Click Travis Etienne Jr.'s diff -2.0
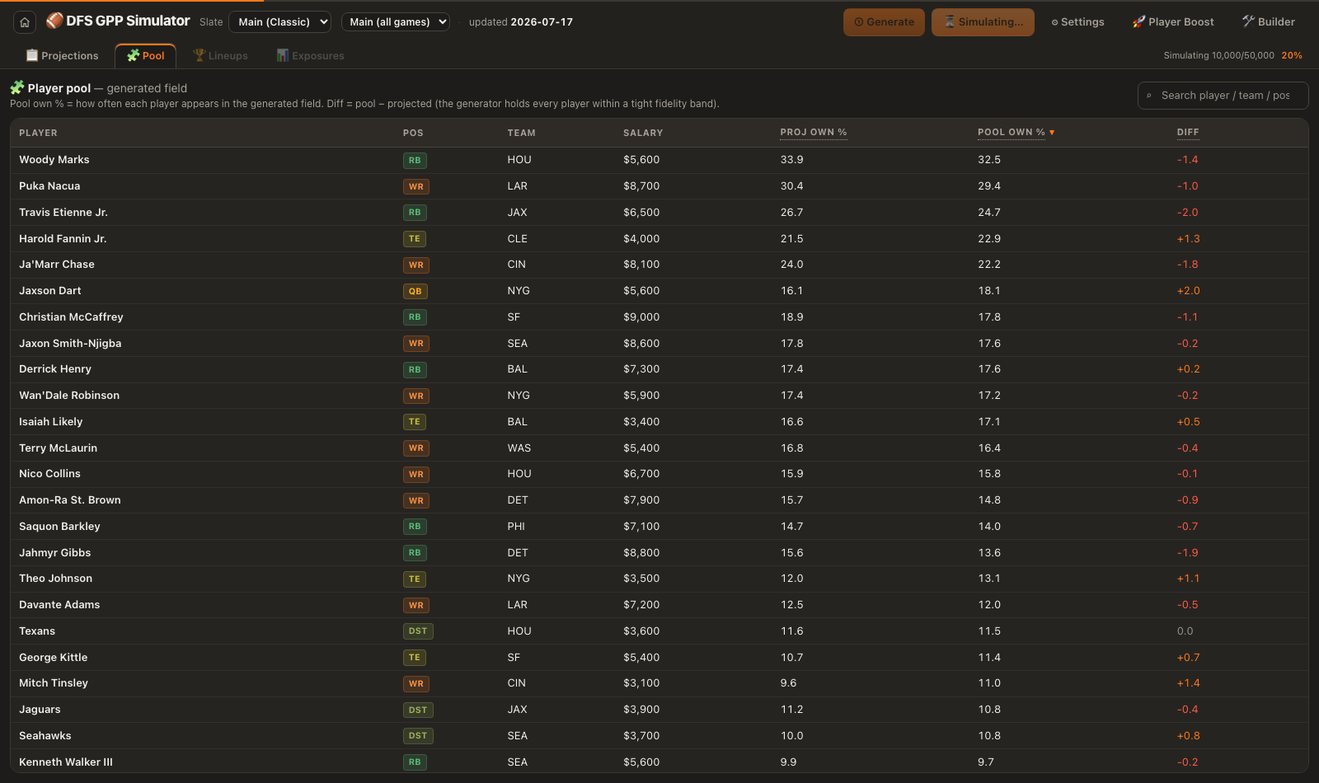The image size is (1319, 783). 1188,213
